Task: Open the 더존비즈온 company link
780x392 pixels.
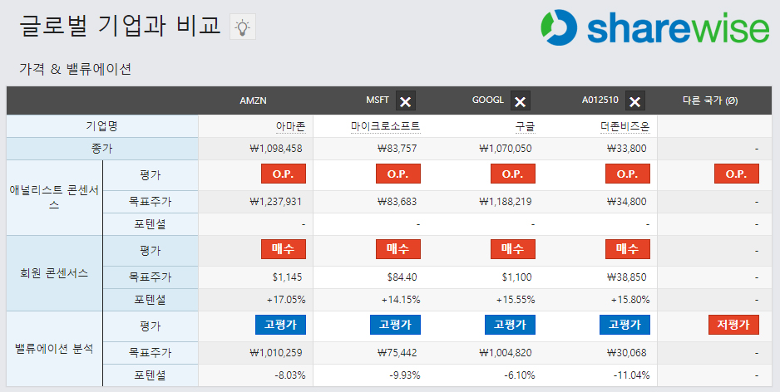Action: (624, 127)
